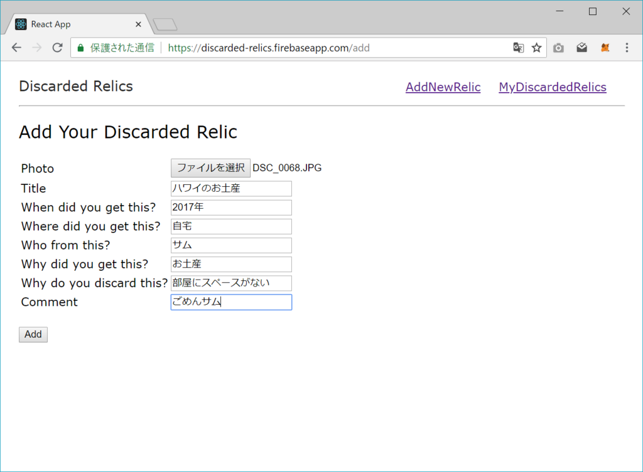Close the Chrome window
Viewport: 643px width, 472px height.
(626, 11)
